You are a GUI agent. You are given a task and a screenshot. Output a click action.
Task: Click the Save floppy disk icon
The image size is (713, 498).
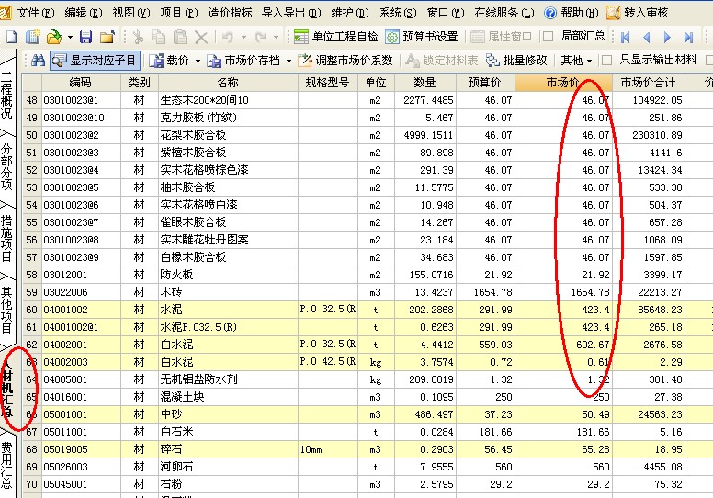pyautogui.click(x=86, y=37)
